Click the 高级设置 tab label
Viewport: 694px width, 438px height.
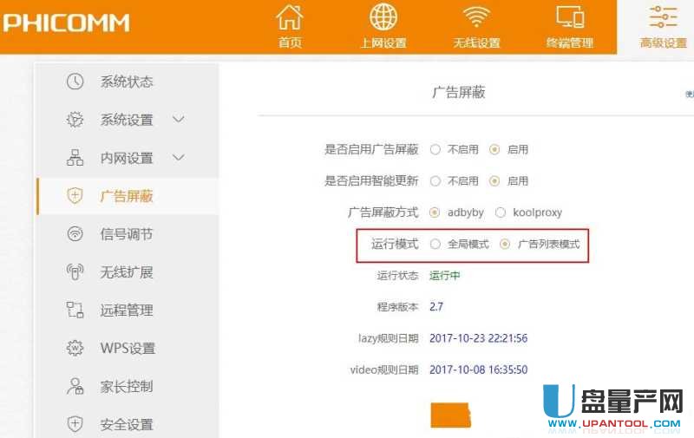coord(663,42)
